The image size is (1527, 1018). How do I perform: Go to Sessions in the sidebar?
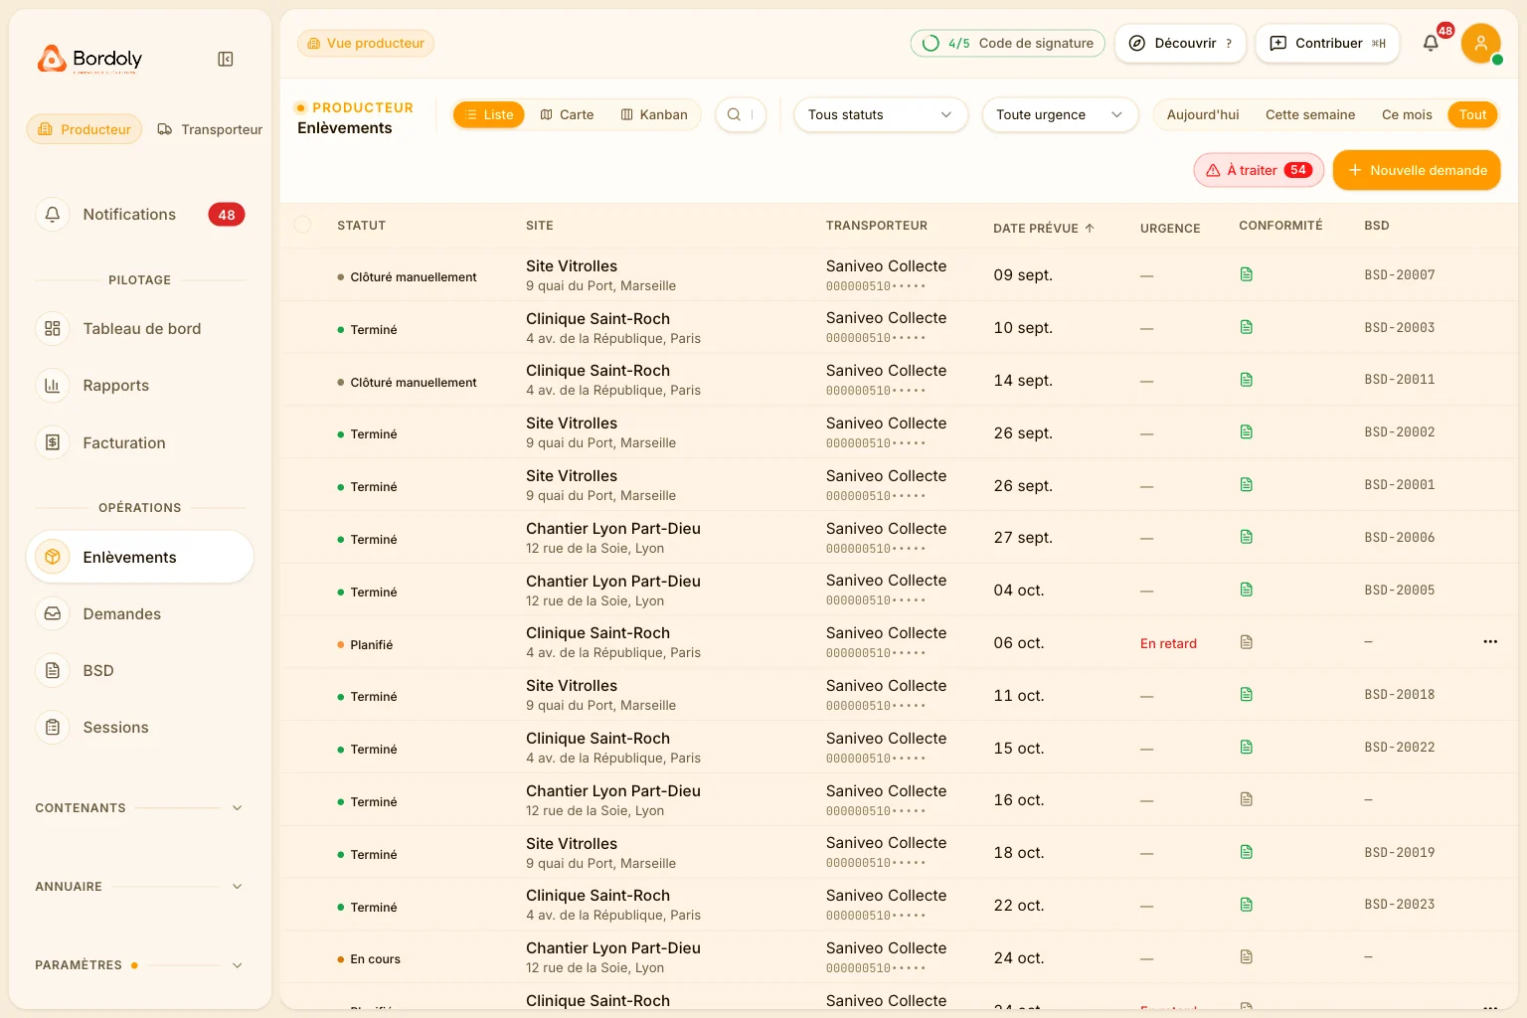(140, 728)
